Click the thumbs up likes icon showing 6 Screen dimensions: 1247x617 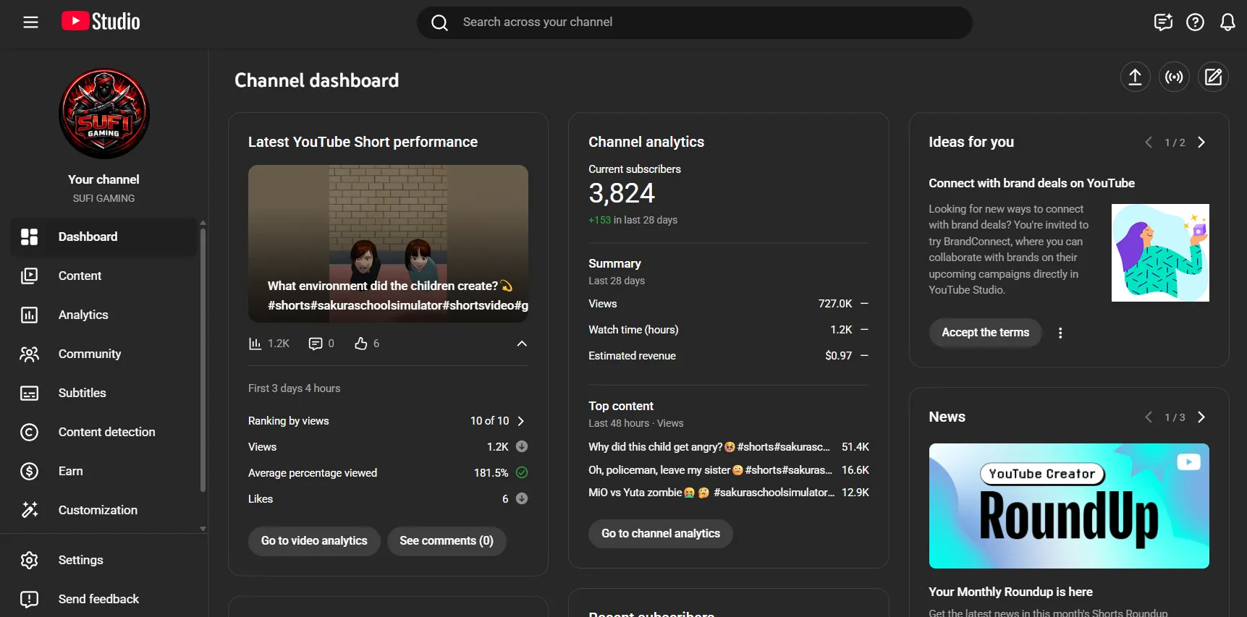pos(361,344)
